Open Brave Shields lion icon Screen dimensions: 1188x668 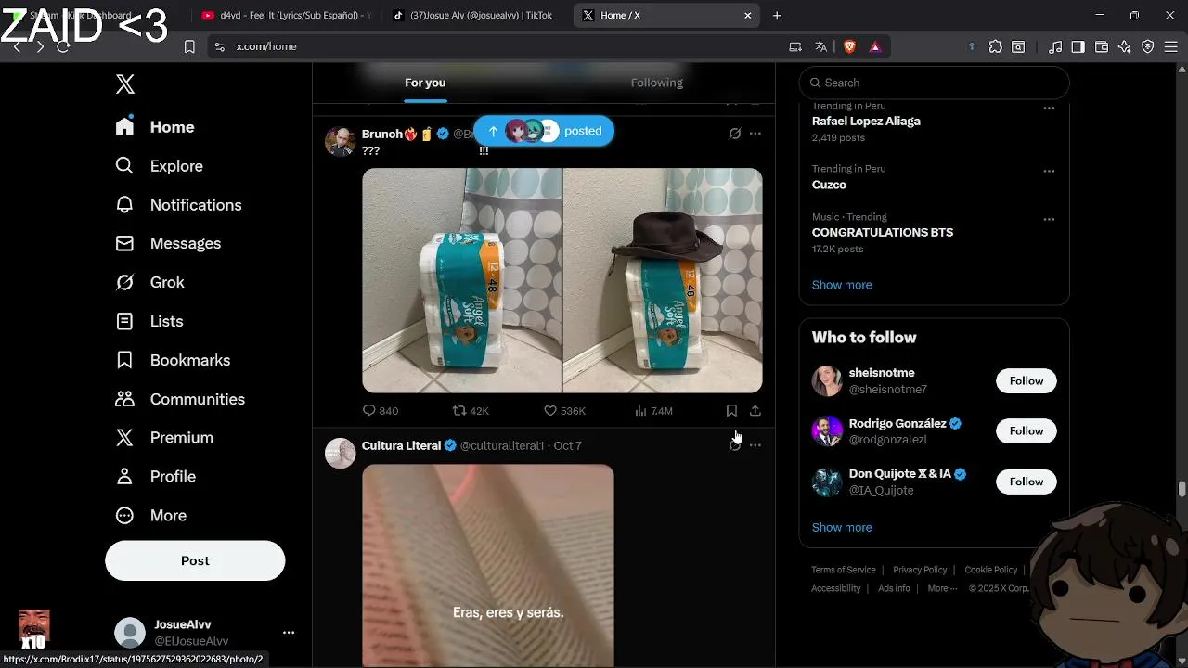pos(848,46)
